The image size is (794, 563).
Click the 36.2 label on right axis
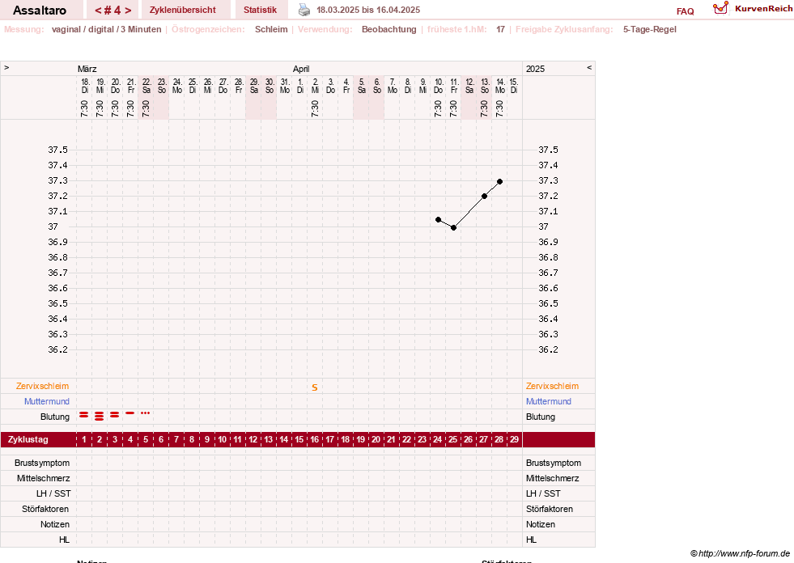pyautogui.click(x=549, y=349)
